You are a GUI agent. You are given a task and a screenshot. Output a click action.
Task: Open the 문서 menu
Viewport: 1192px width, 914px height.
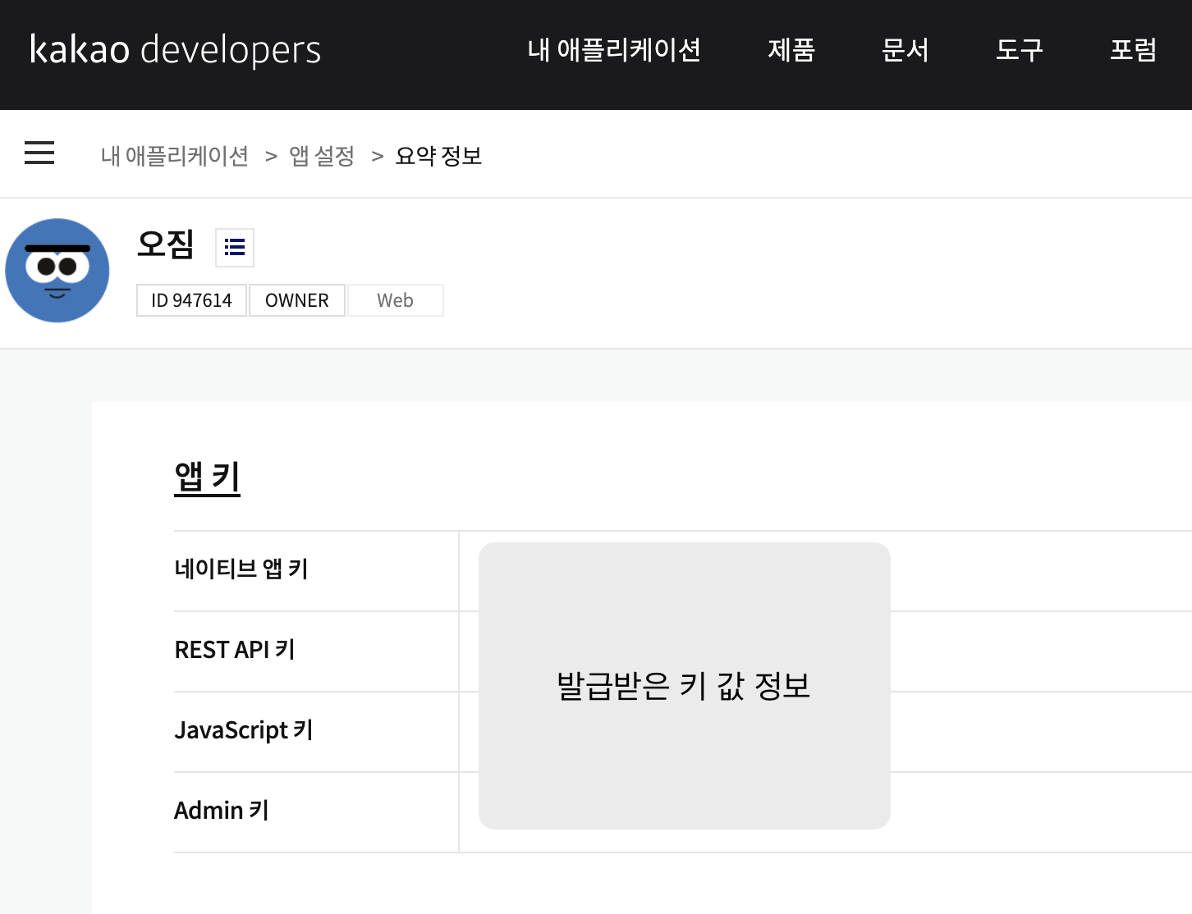(x=905, y=50)
